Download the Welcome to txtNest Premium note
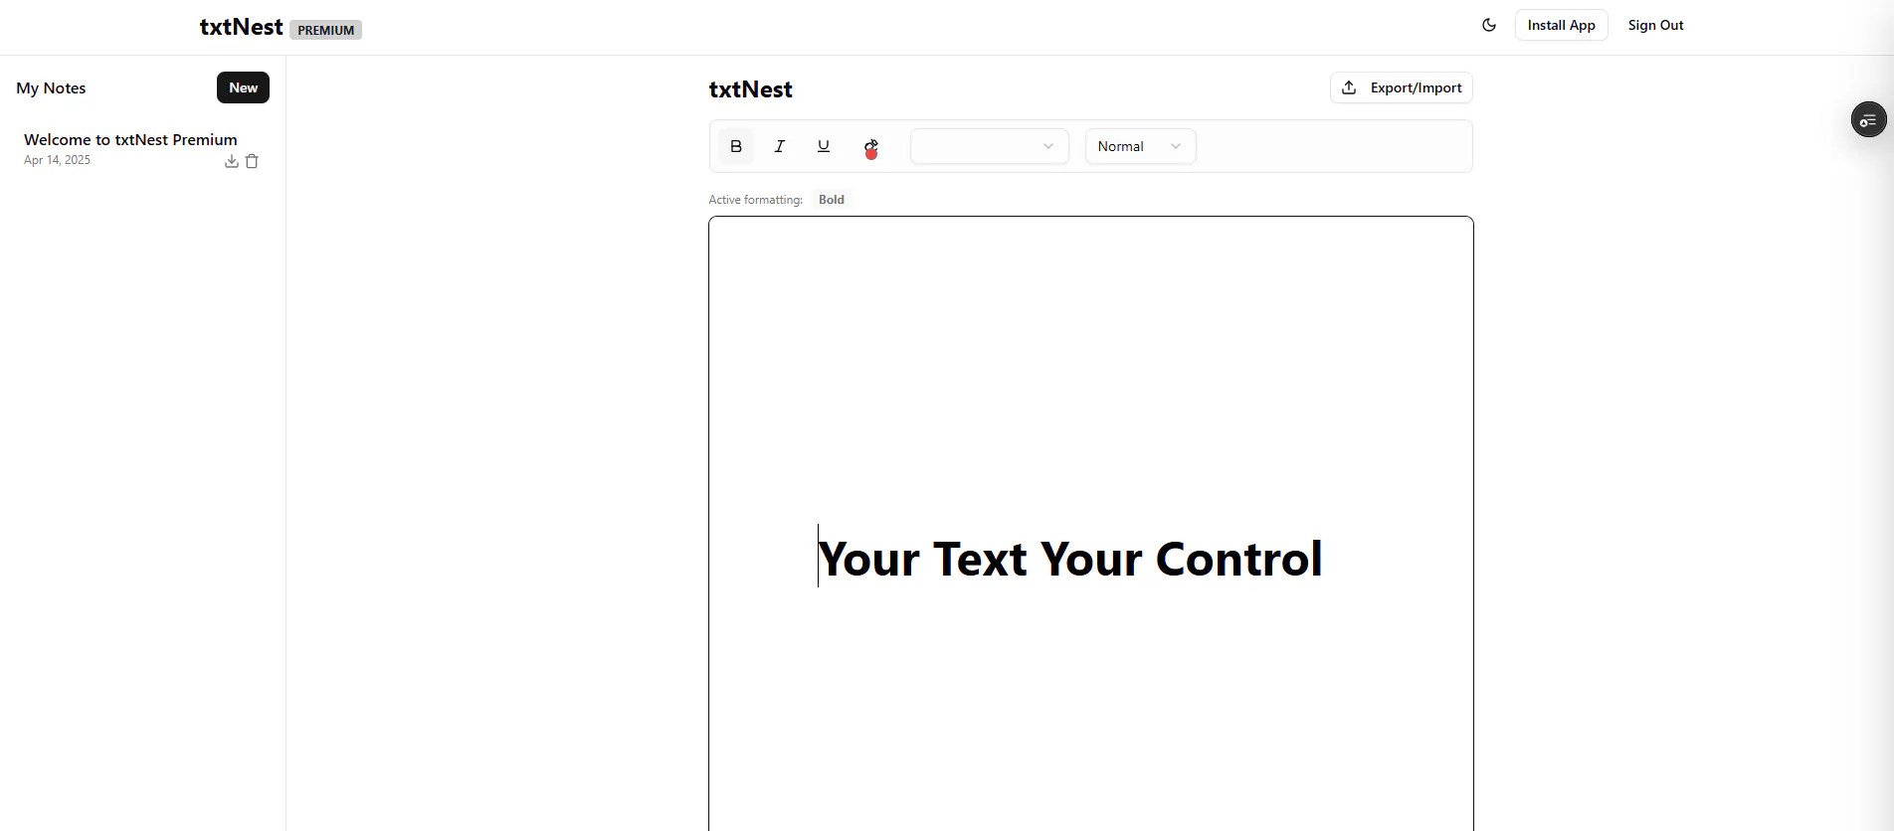This screenshot has width=1894, height=831. (232, 161)
